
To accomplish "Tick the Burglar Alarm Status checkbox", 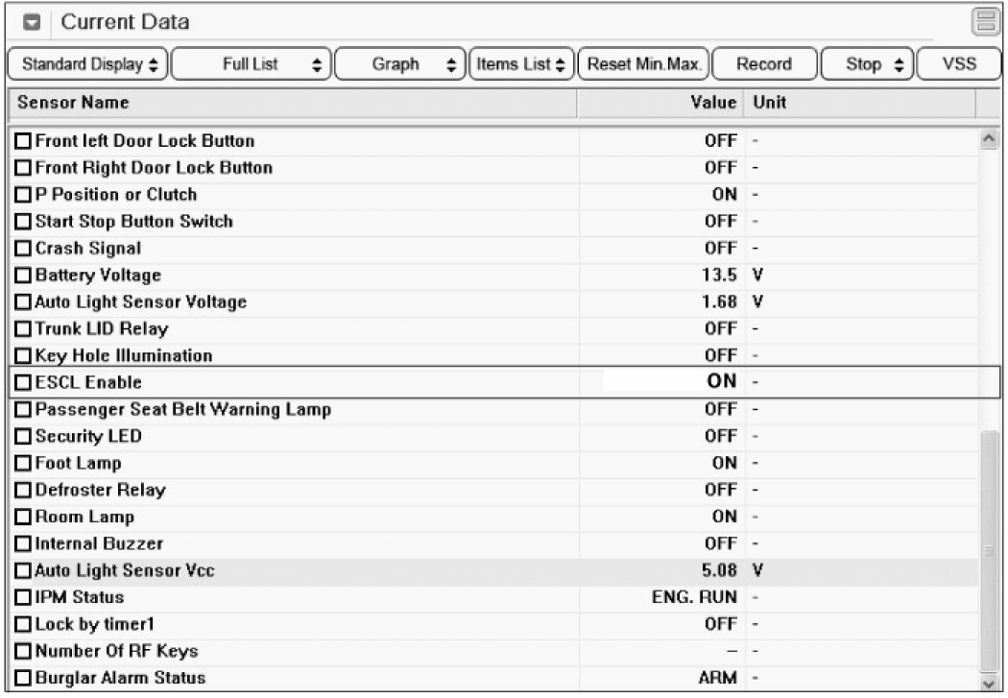I will (x=24, y=679).
